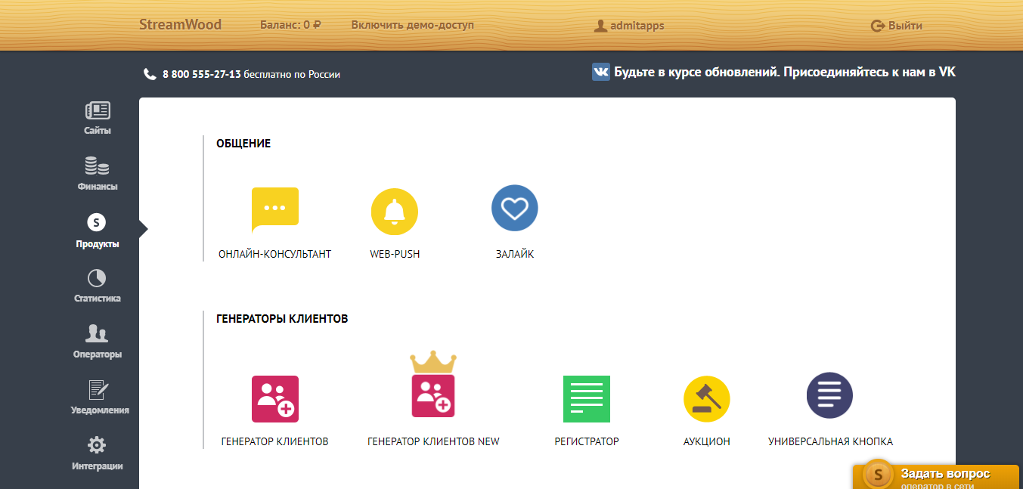Click the АУКЦИОН label

click(707, 442)
